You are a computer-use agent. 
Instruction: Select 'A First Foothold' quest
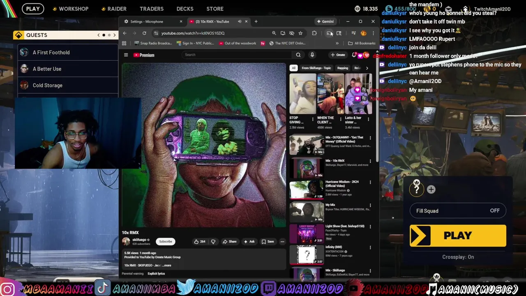pos(68,53)
